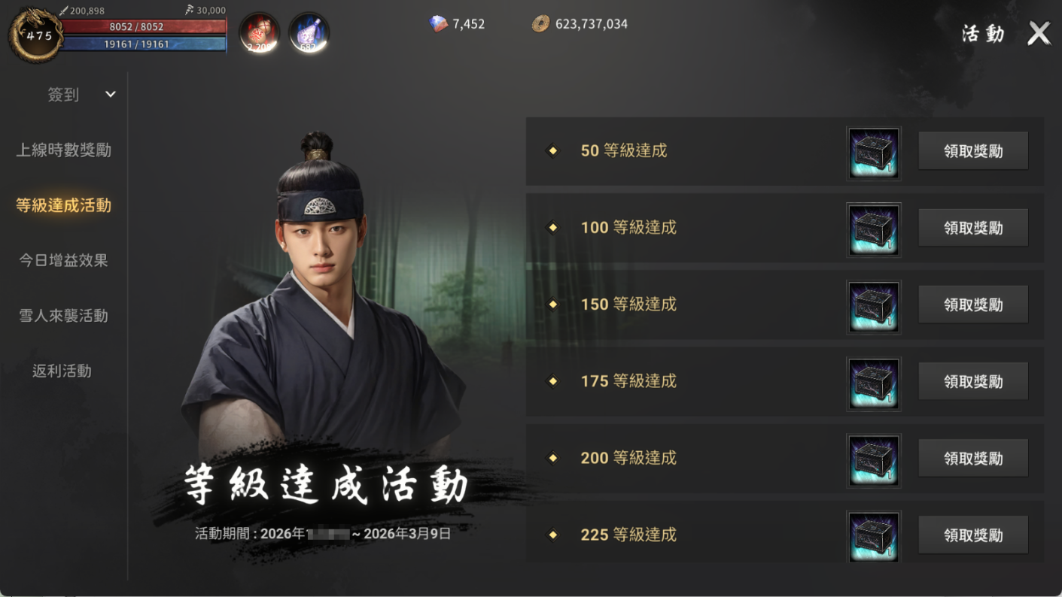This screenshot has width=1062, height=597.
Task: Inspect the level 225 reward chest
Action: 873,537
